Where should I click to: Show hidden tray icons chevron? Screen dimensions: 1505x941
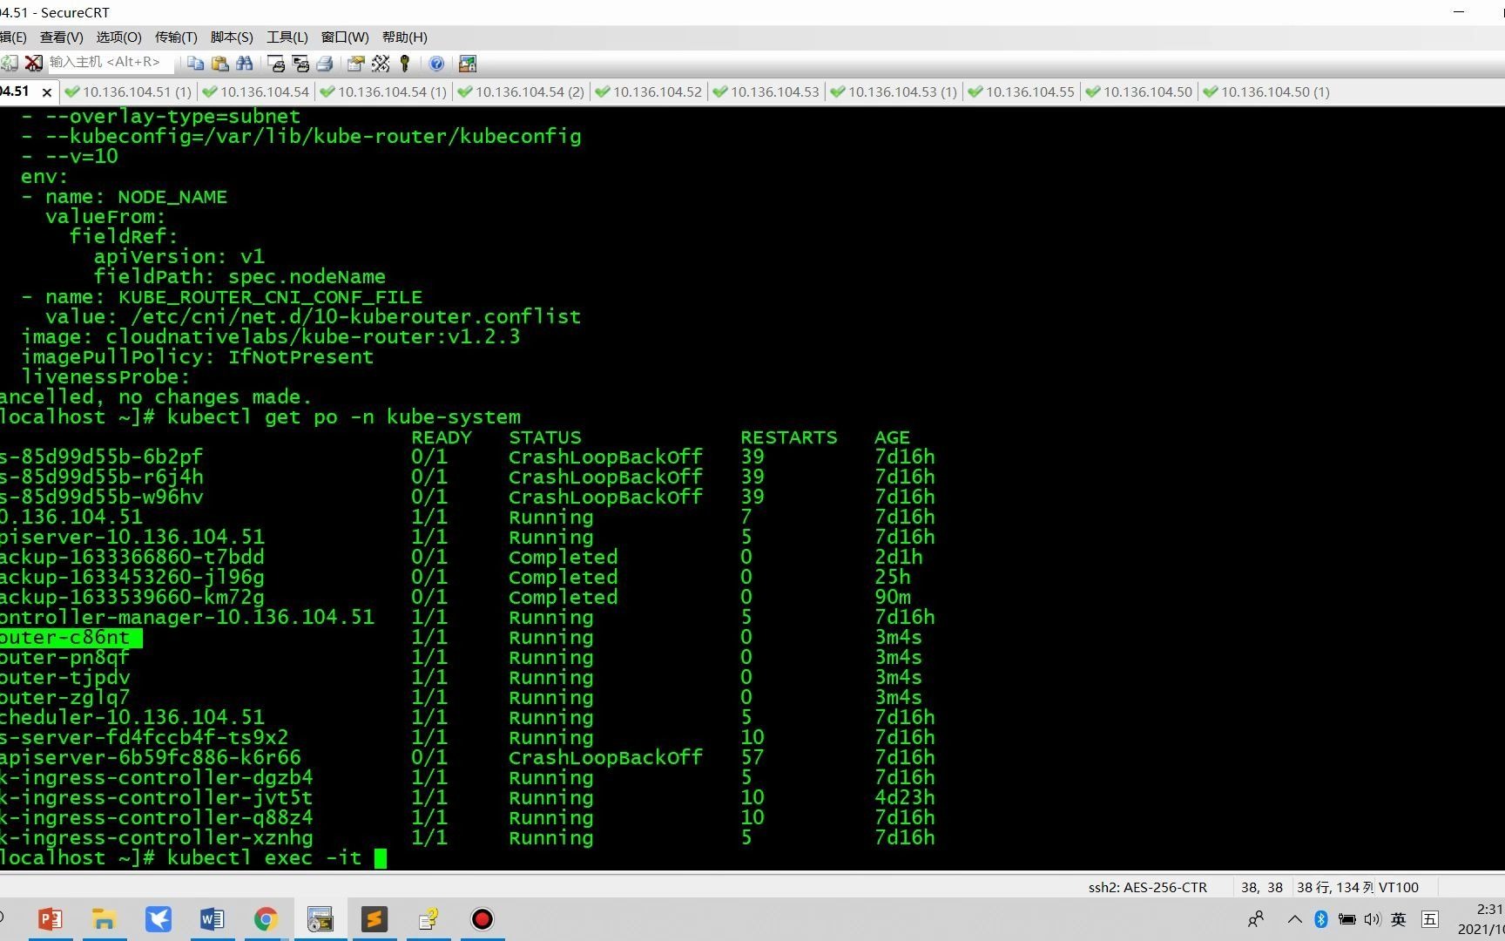tap(1294, 919)
